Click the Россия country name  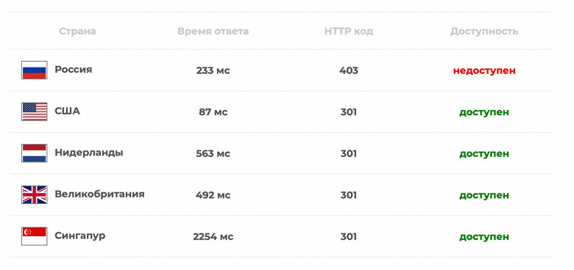tap(74, 70)
